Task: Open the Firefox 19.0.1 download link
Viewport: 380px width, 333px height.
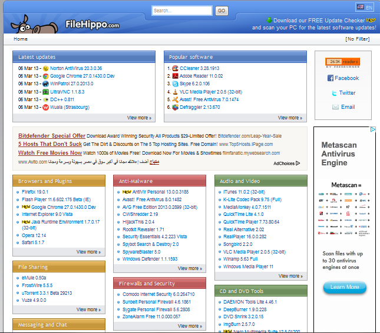Action: point(36,192)
